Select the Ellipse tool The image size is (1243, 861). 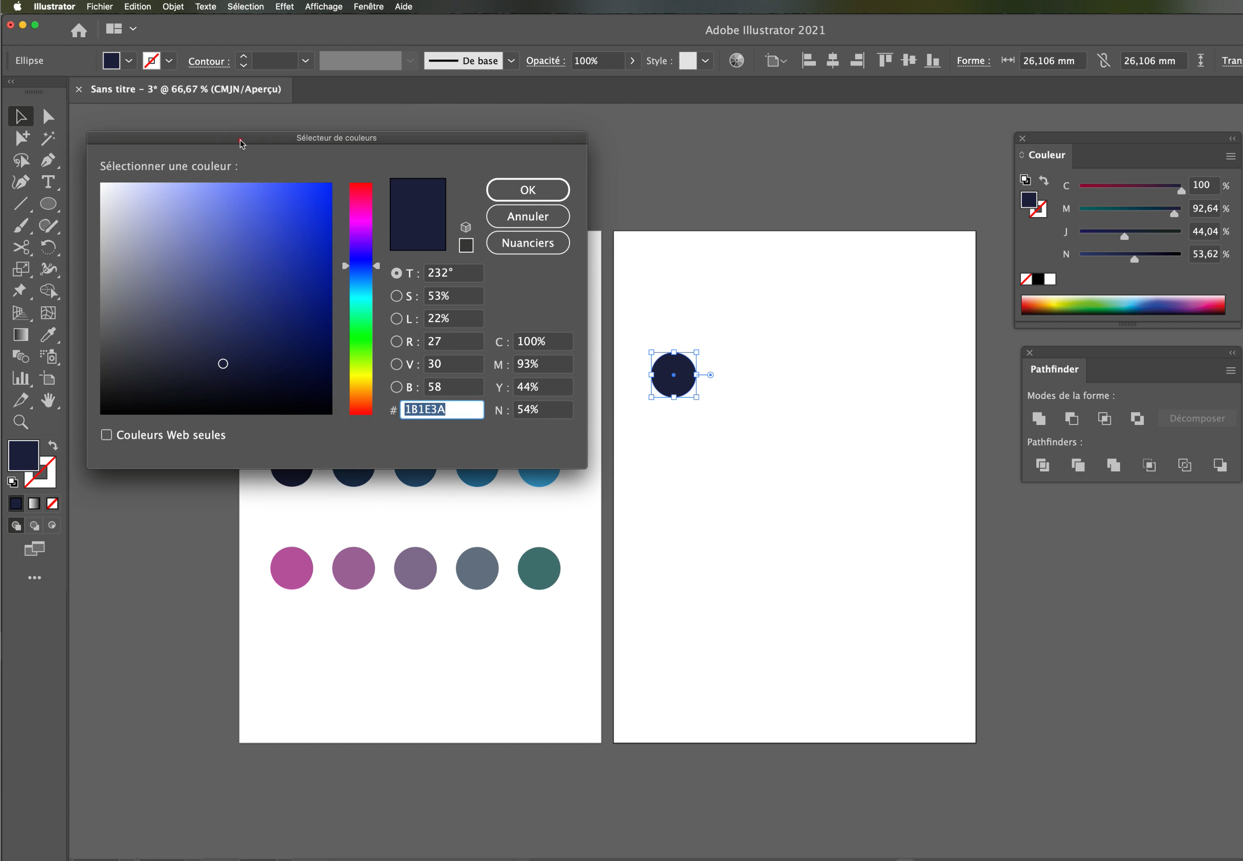(48, 204)
